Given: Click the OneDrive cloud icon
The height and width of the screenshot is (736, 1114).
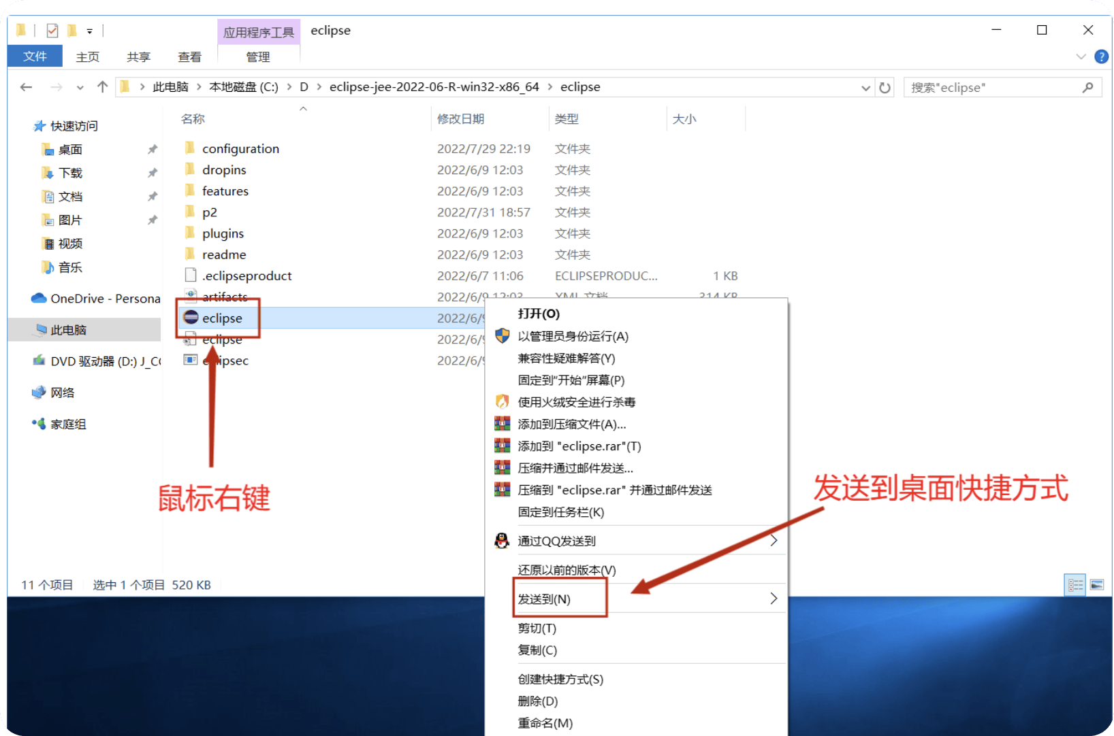Looking at the screenshot, I should (x=39, y=298).
